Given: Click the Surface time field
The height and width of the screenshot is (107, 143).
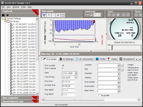Looking at the screenshot, I should (x=68, y=86).
